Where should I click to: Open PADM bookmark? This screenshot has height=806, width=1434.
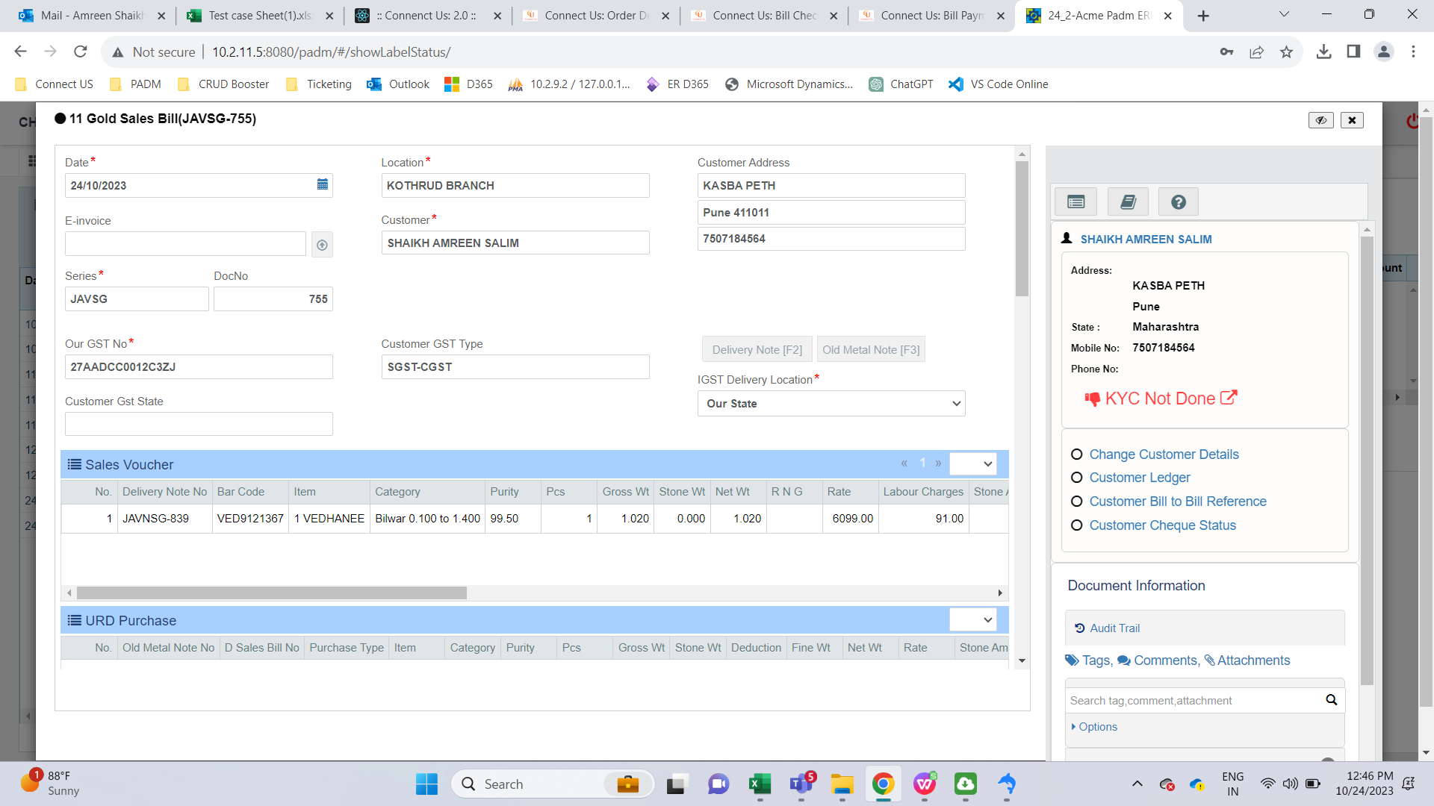[136, 84]
